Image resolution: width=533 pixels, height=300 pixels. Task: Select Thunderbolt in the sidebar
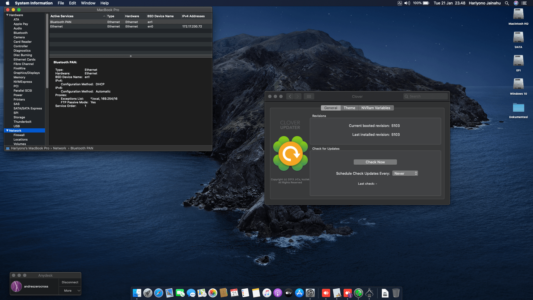pos(22,122)
